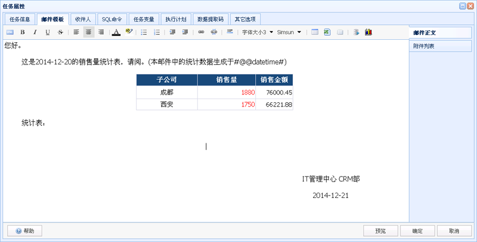This screenshot has width=477, height=242.
Task: Toggle italic text formatting
Action: click(x=35, y=32)
